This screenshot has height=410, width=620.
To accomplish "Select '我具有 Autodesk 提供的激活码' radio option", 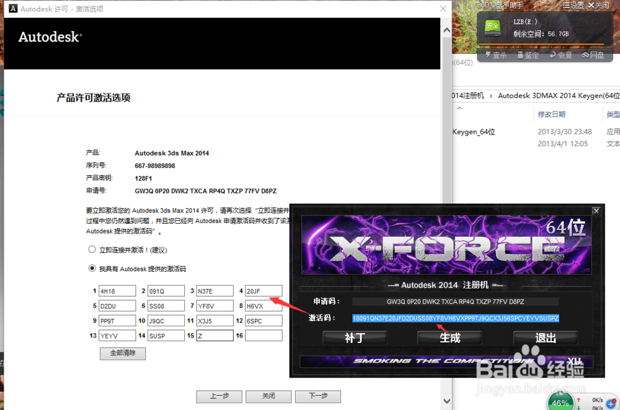I will pos(92,268).
